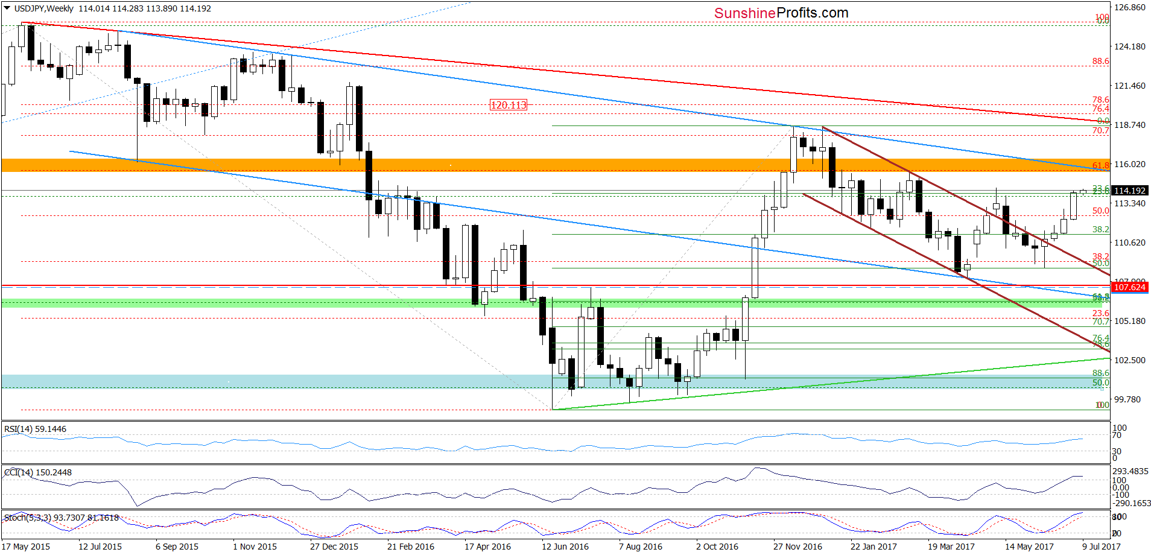Select the red 78.6 Fibonacci level label
The width and height of the screenshot is (1151, 555).
click(1100, 100)
